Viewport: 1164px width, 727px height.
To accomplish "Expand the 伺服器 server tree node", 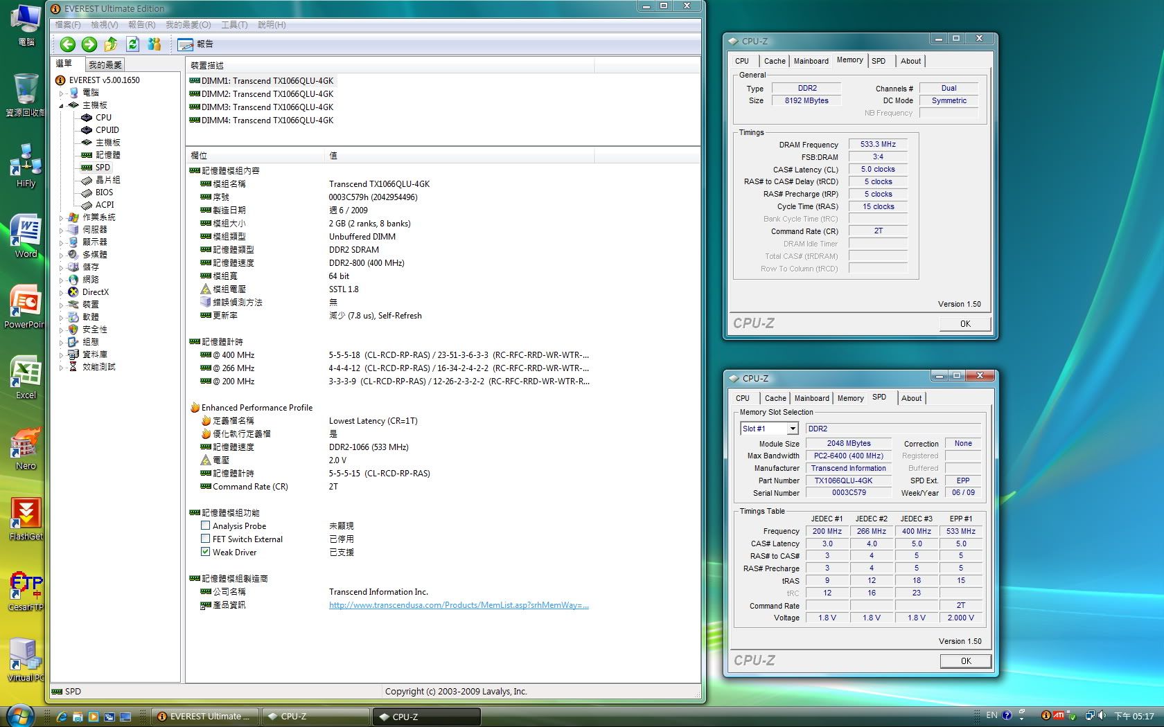I will click(61, 230).
